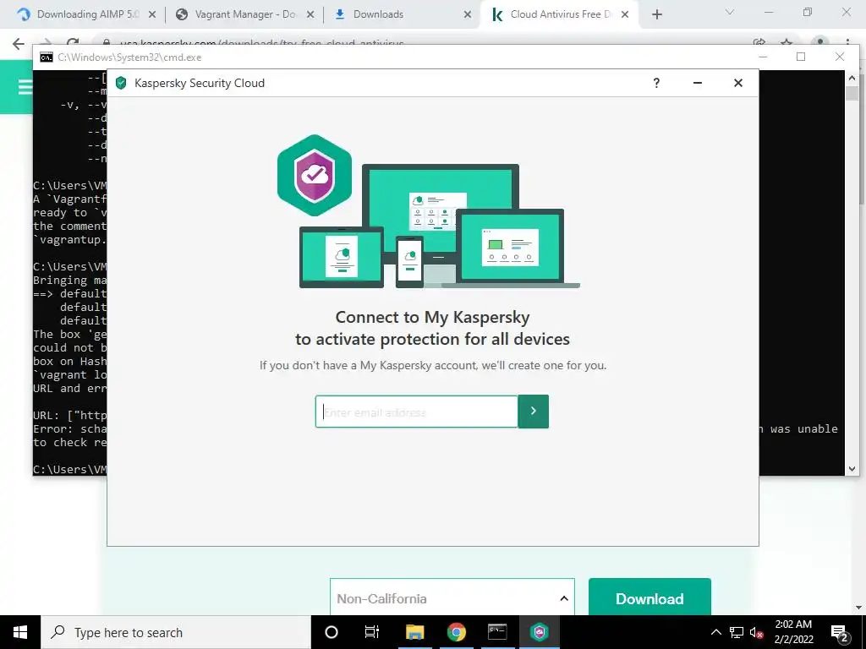Click the Type here to search box
Image resolution: width=866 pixels, height=649 pixels.
[176, 632]
